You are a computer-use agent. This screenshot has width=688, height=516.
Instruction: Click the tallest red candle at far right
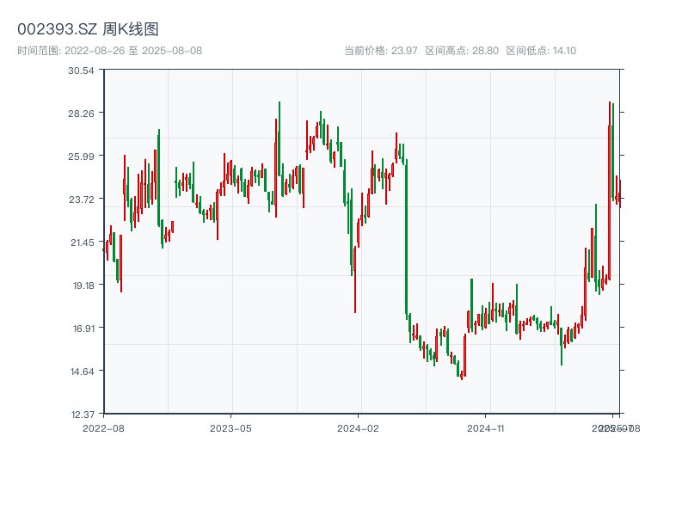pos(609,189)
